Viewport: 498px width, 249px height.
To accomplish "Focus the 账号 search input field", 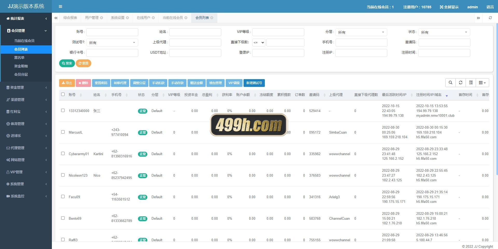I will tap(112, 32).
